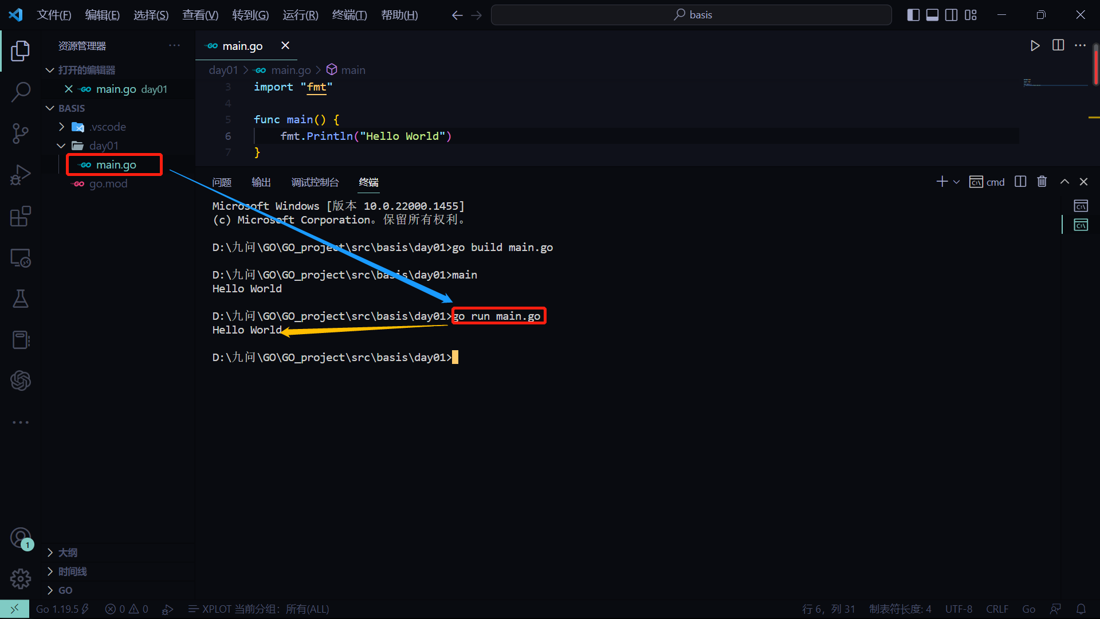
Task: Change the CRLF line ending setting
Action: tap(997, 609)
